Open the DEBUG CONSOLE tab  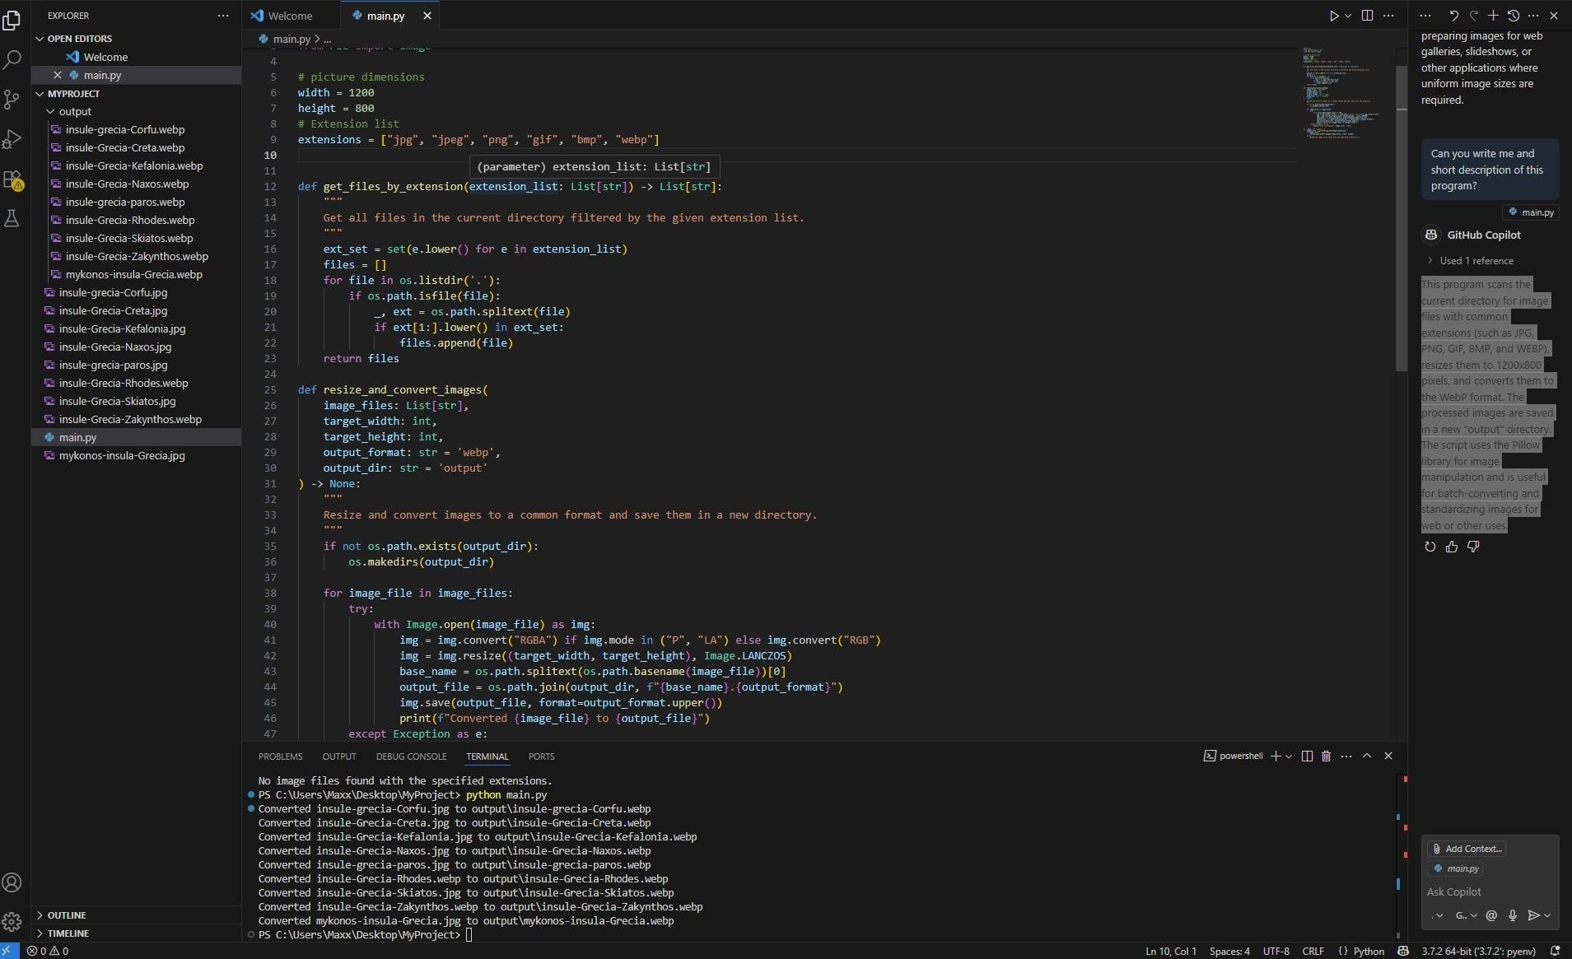[411, 756]
